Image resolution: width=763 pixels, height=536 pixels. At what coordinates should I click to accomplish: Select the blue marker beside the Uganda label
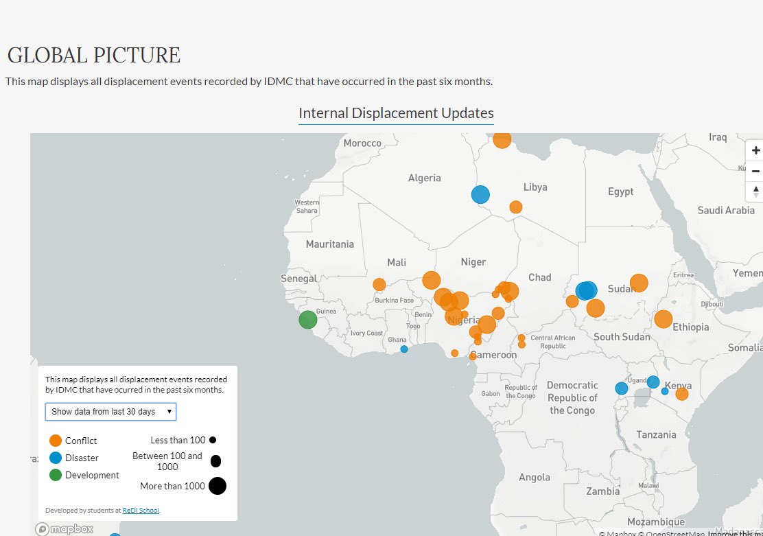pyautogui.click(x=653, y=382)
